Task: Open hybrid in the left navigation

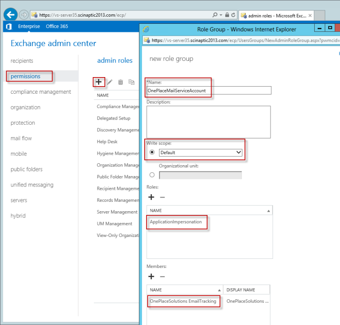Action: pyautogui.click(x=18, y=216)
